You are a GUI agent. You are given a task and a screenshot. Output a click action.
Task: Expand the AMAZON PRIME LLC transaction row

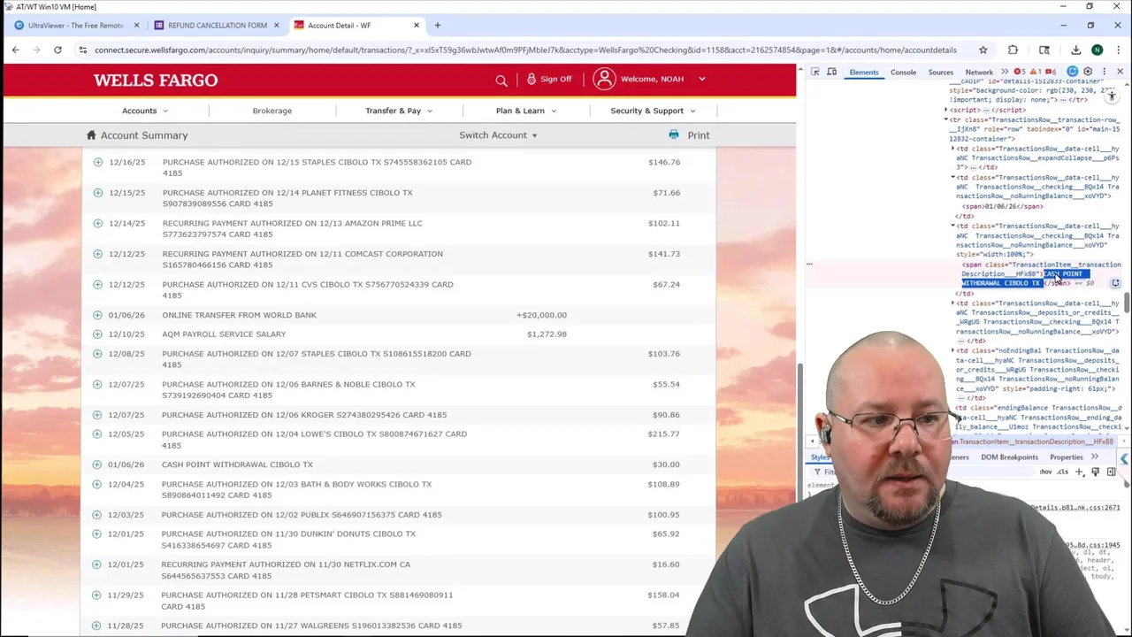click(x=98, y=223)
